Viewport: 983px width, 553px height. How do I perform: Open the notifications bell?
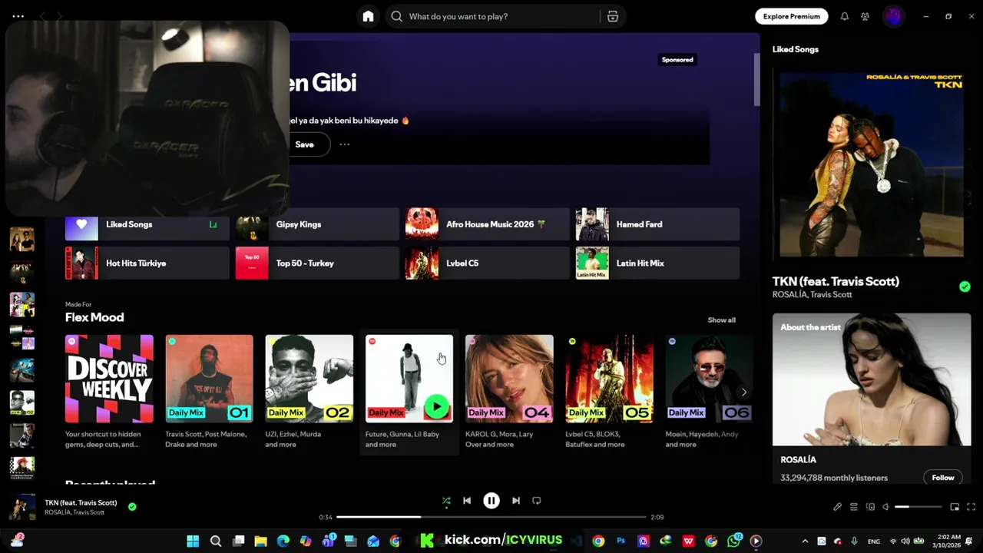tap(845, 16)
